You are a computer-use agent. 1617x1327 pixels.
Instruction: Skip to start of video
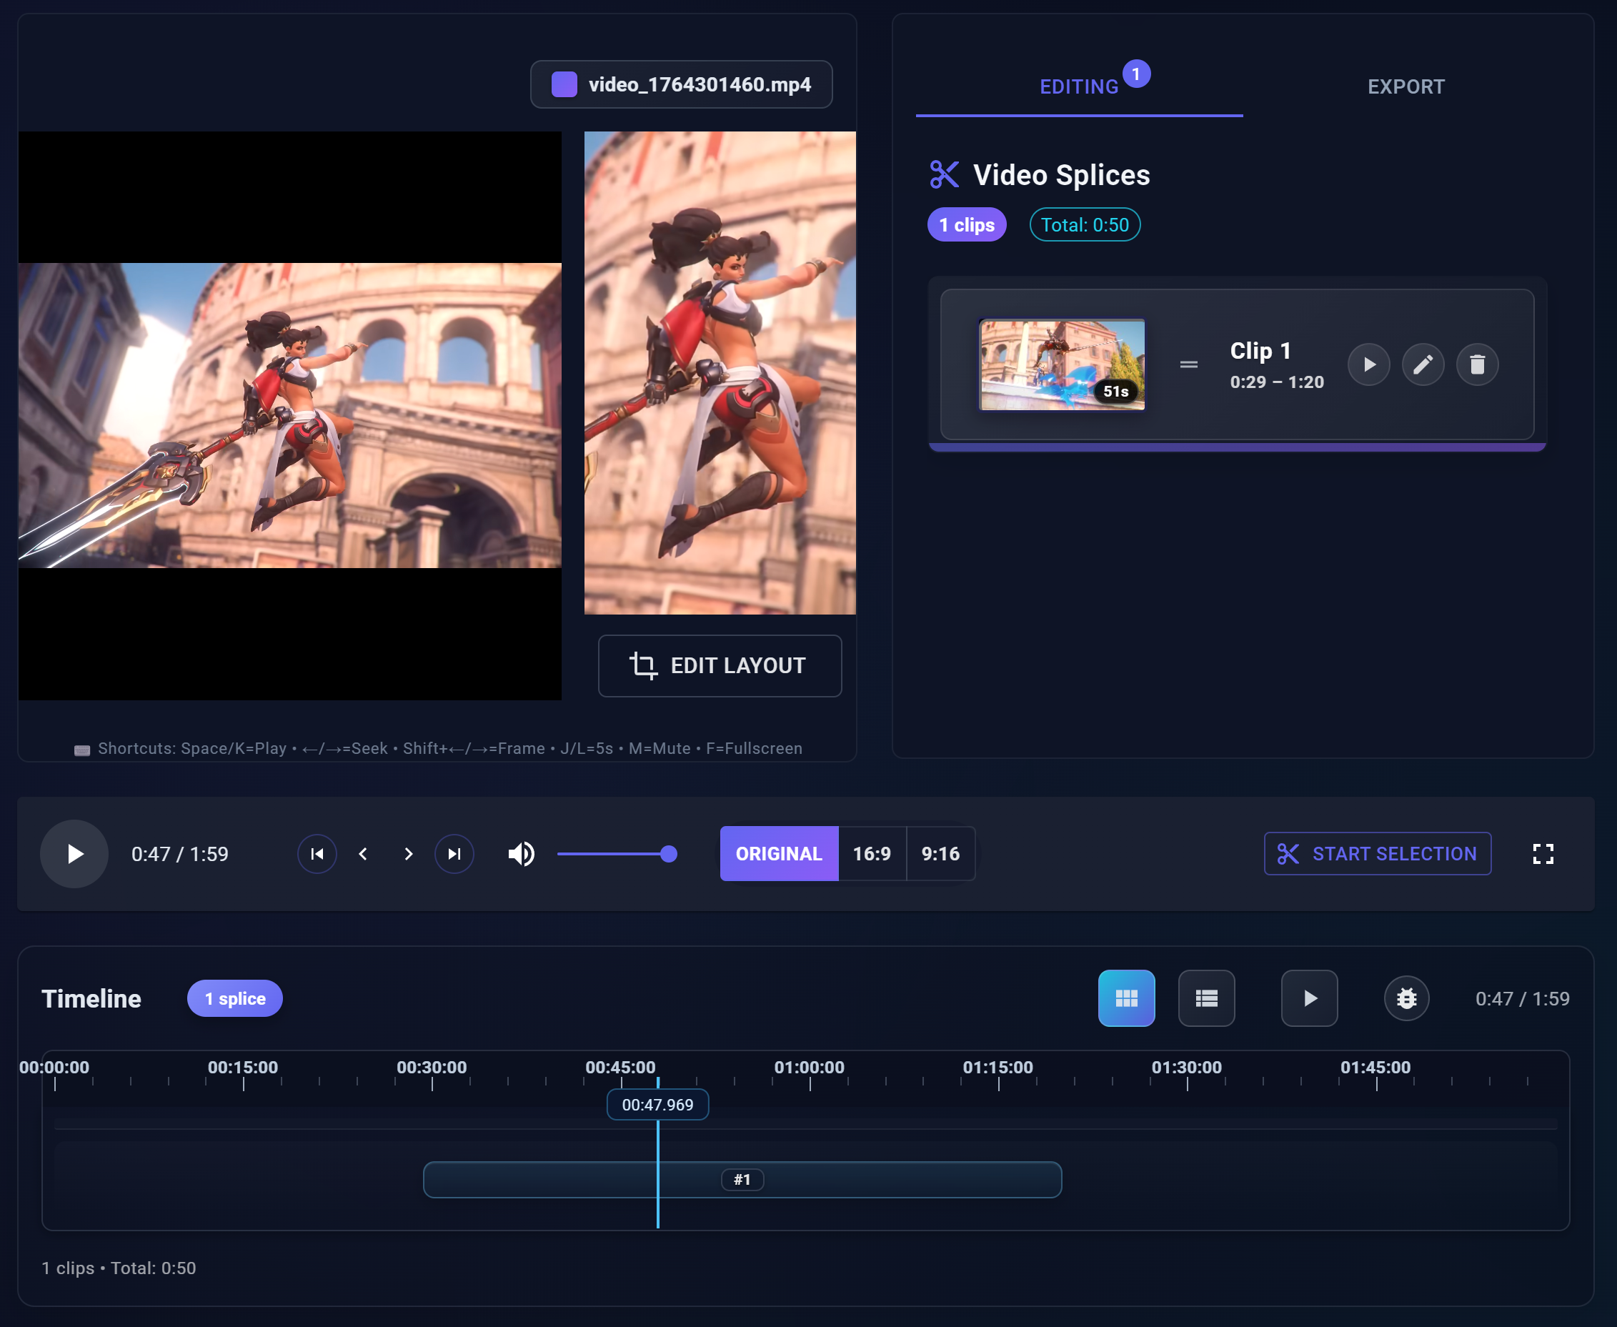(x=317, y=854)
